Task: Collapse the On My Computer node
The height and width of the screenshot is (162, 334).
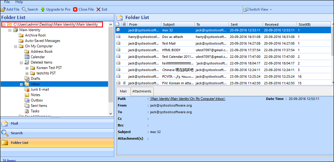Action: [15, 46]
